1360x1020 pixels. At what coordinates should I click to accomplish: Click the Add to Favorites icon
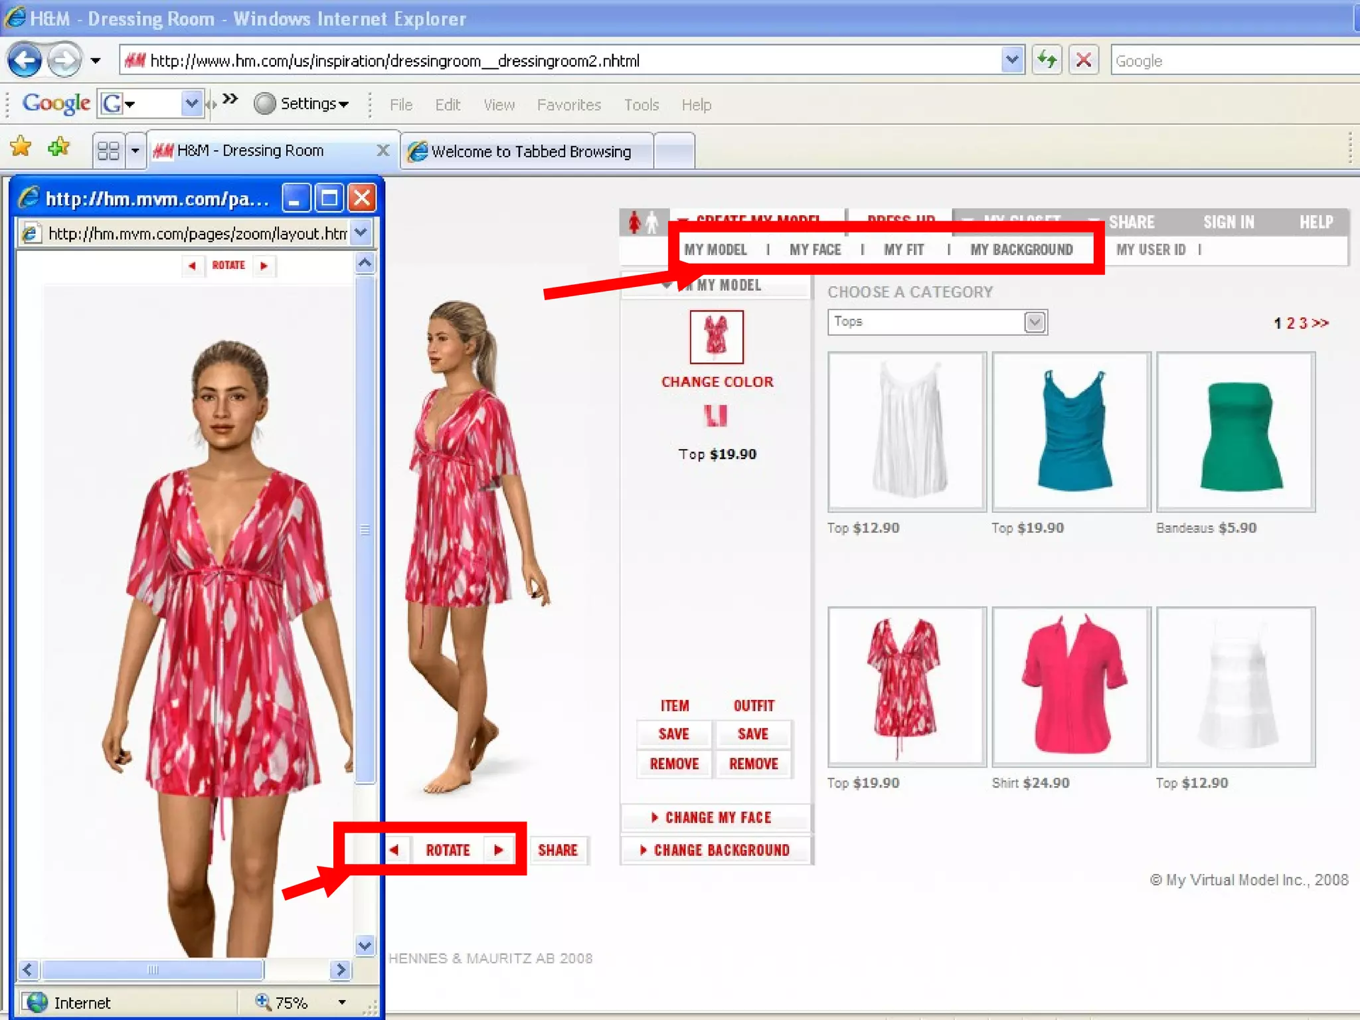coord(59,146)
